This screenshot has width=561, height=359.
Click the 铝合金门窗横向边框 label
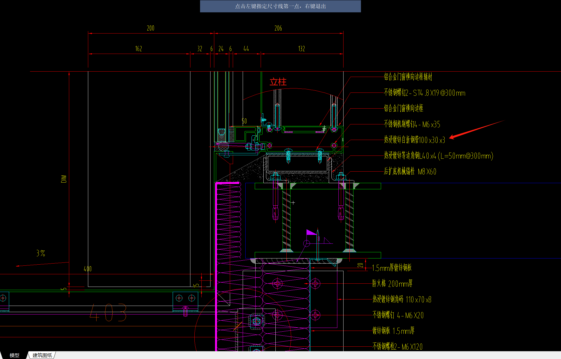point(403,108)
